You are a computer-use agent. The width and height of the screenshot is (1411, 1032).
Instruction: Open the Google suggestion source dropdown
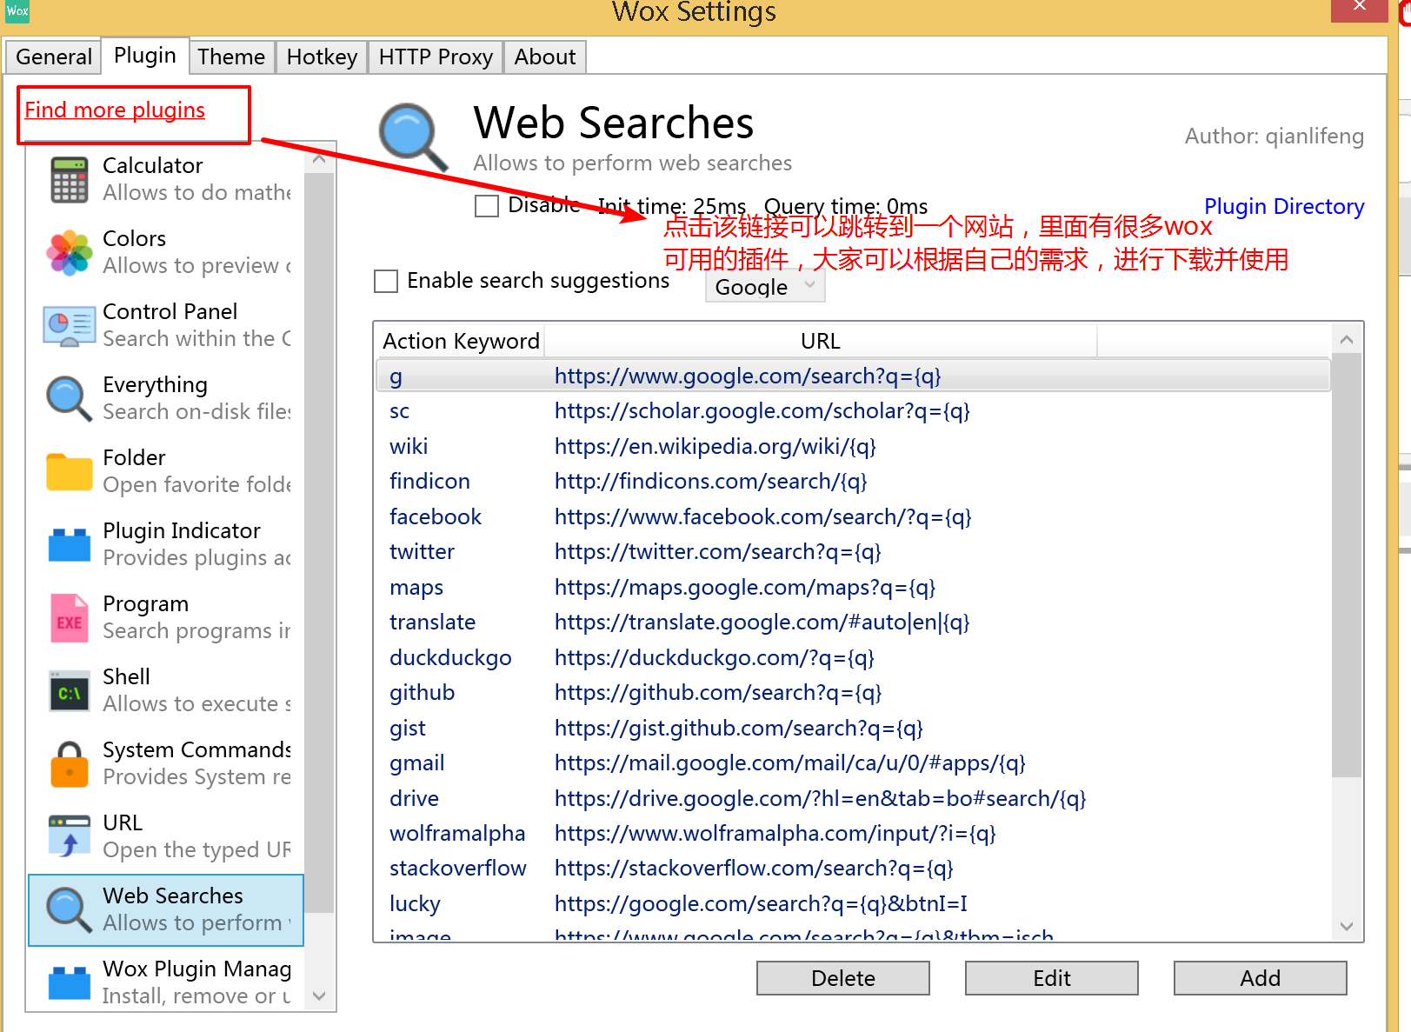click(765, 287)
